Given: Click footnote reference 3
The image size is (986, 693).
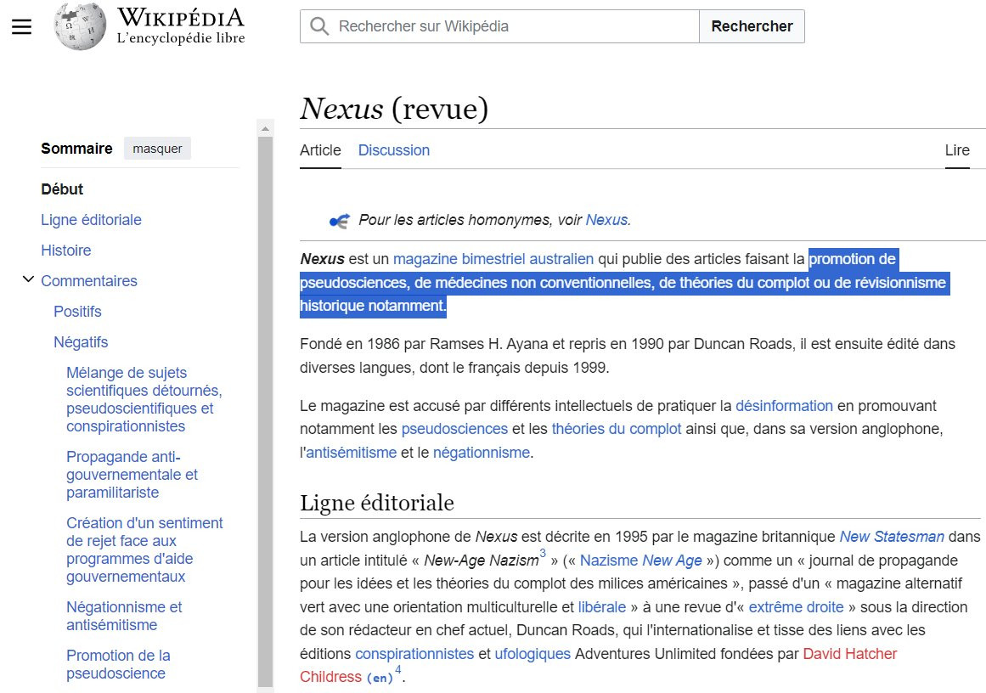Looking at the screenshot, I should (543, 554).
